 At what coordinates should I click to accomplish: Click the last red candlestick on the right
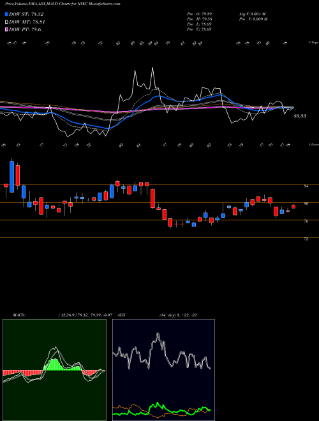pyautogui.click(x=293, y=207)
